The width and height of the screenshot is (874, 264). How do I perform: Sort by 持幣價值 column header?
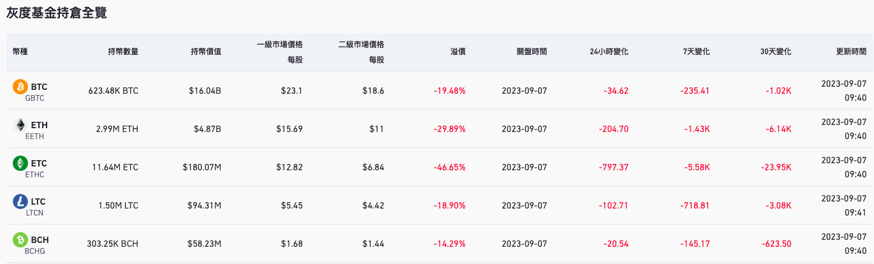(x=206, y=52)
